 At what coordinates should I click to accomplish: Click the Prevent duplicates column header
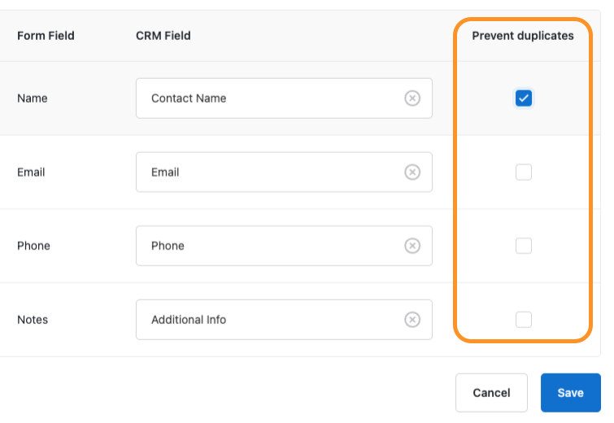click(523, 36)
